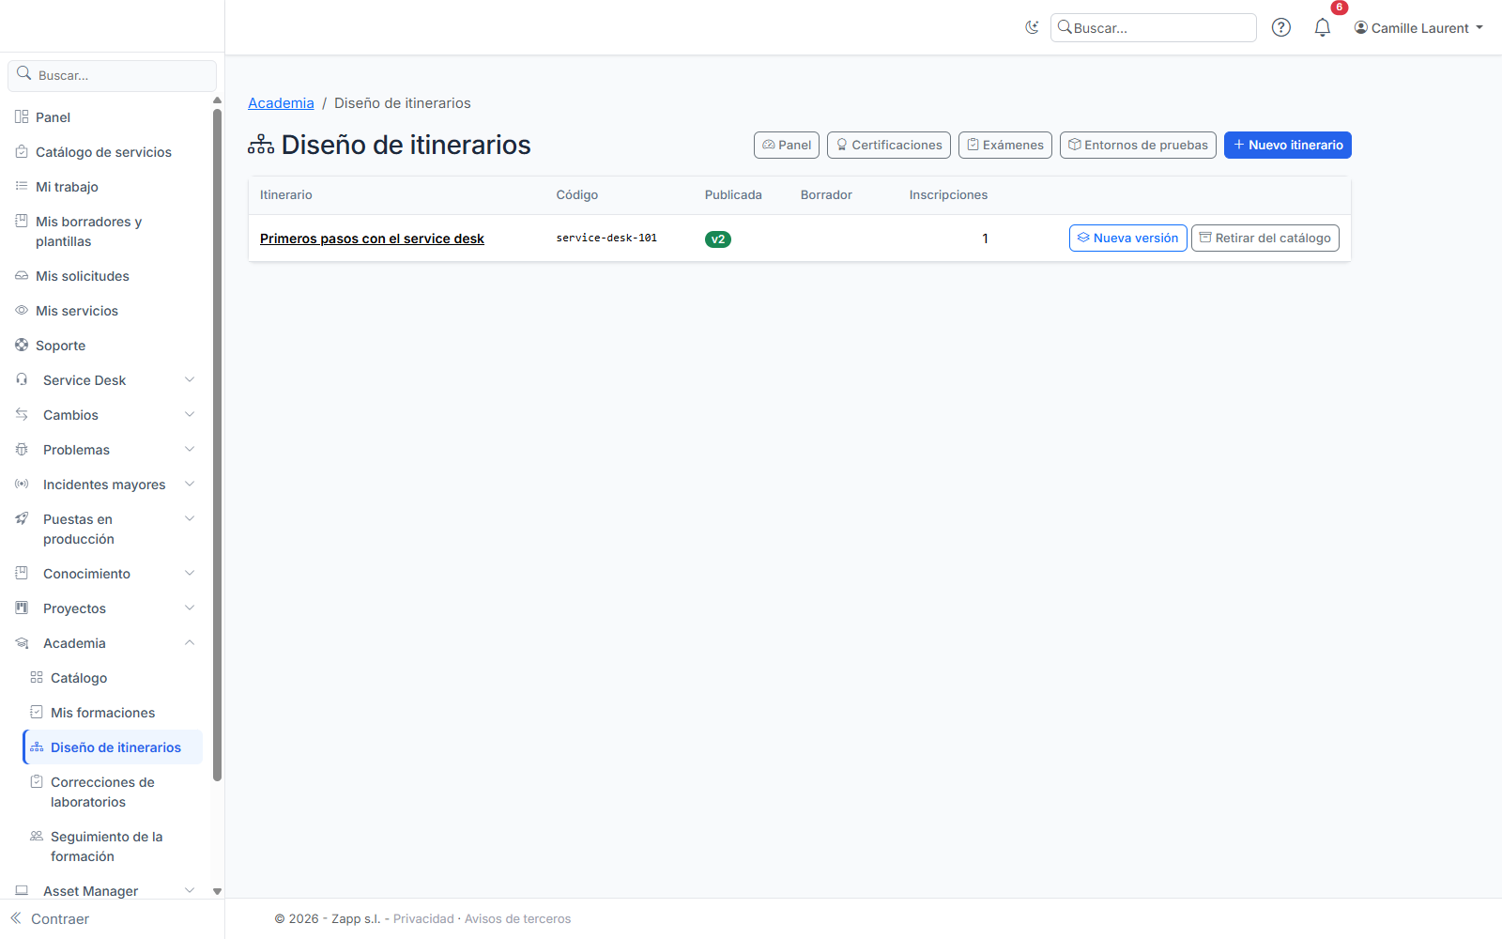Click the sidebar search field
The height and width of the screenshot is (939, 1502).
pyautogui.click(x=113, y=75)
